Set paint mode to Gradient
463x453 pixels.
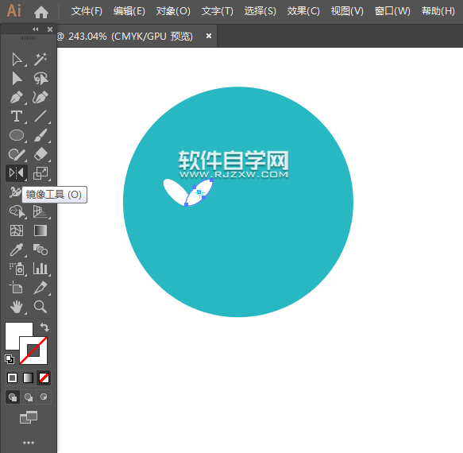28,377
